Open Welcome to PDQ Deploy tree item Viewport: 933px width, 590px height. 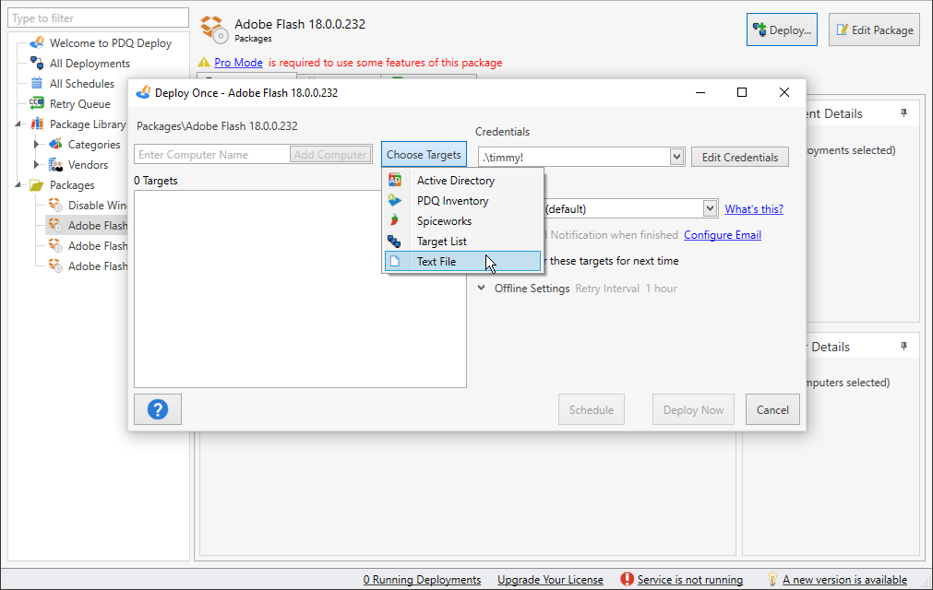[111, 42]
